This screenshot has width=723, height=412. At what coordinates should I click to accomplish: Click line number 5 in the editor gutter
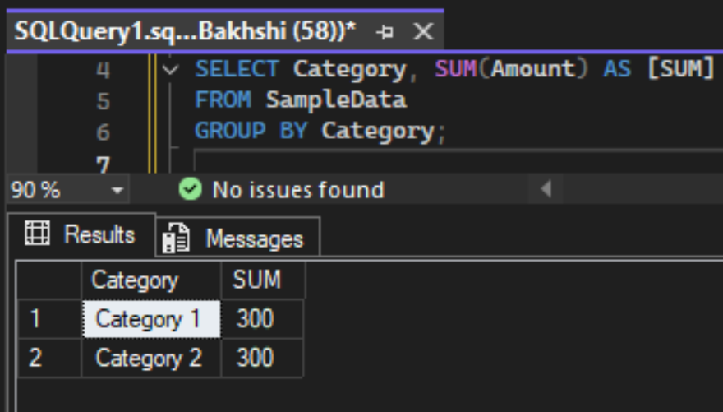click(x=104, y=101)
